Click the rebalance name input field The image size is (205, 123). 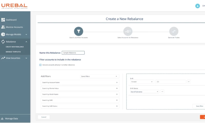click(73, 53)
